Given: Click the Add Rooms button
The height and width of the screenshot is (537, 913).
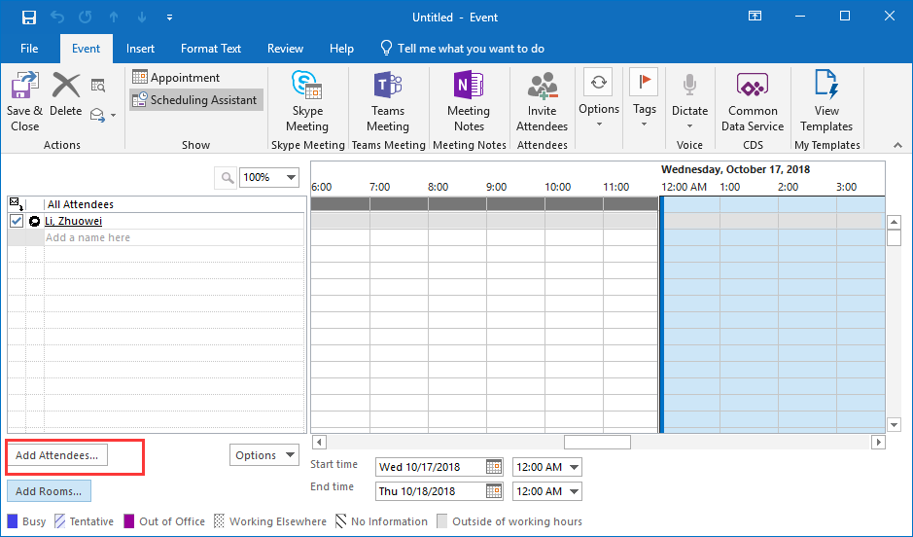Looking at the screenshot, I should coord(49,491).
